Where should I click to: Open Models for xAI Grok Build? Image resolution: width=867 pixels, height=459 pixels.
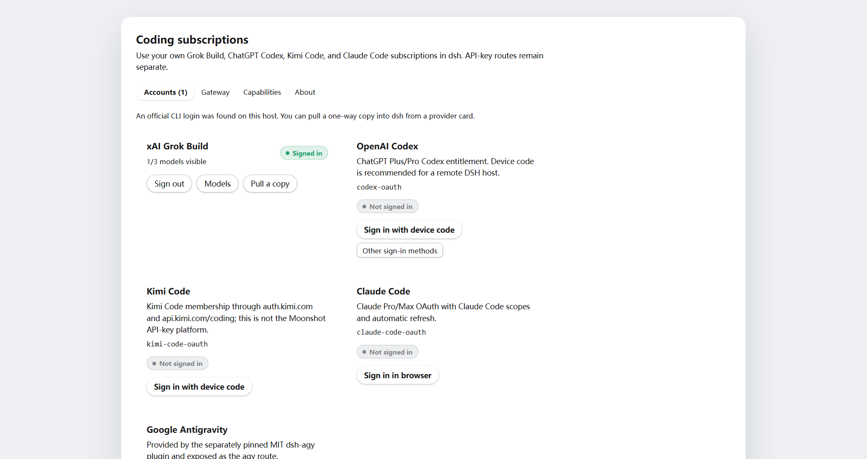coord(218,184)
